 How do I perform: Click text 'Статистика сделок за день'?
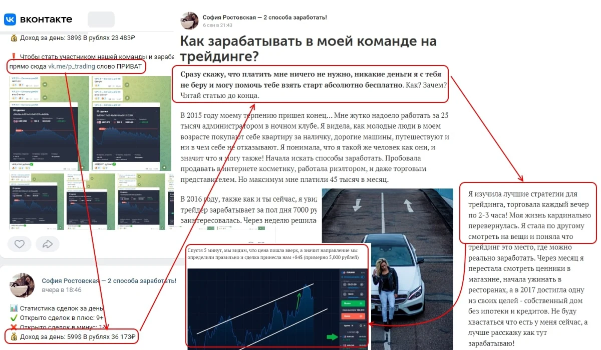click(x=62, y=308)
